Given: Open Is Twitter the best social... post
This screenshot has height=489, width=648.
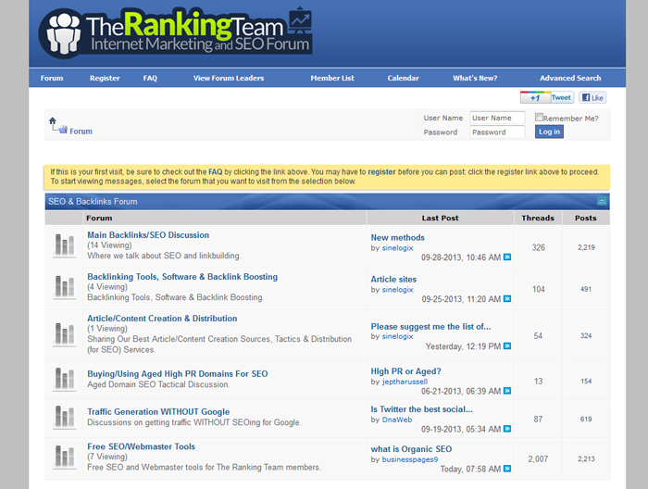Looking at the screenshot, I should point(421,409).
